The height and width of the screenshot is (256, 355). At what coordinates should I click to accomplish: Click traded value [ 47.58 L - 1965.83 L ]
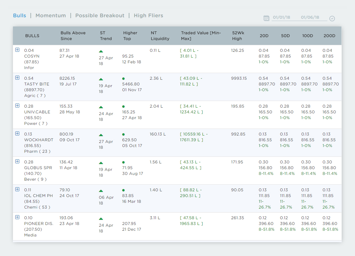click(191, 221)
